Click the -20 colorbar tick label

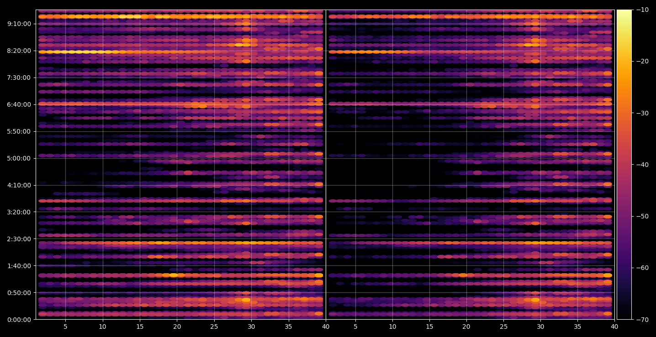point(642,61)
